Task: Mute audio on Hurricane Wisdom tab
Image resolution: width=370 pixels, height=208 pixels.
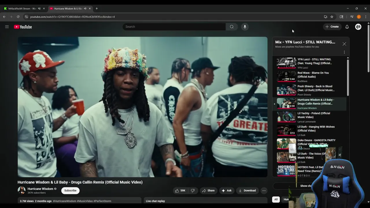Action: click(85, 9)
